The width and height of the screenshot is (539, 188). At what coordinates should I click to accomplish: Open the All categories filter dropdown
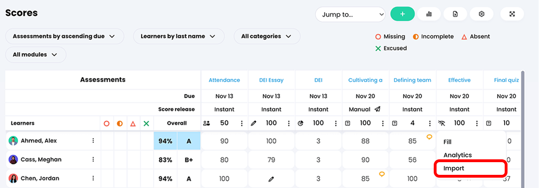pyautogui.click(x=266, y=36)
